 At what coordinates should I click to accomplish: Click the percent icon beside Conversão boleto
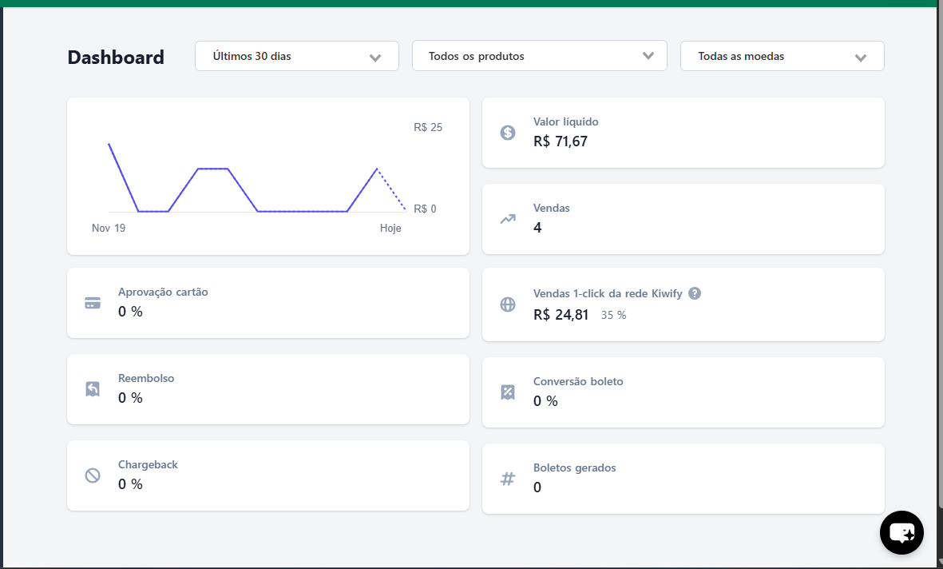[508, 392]
